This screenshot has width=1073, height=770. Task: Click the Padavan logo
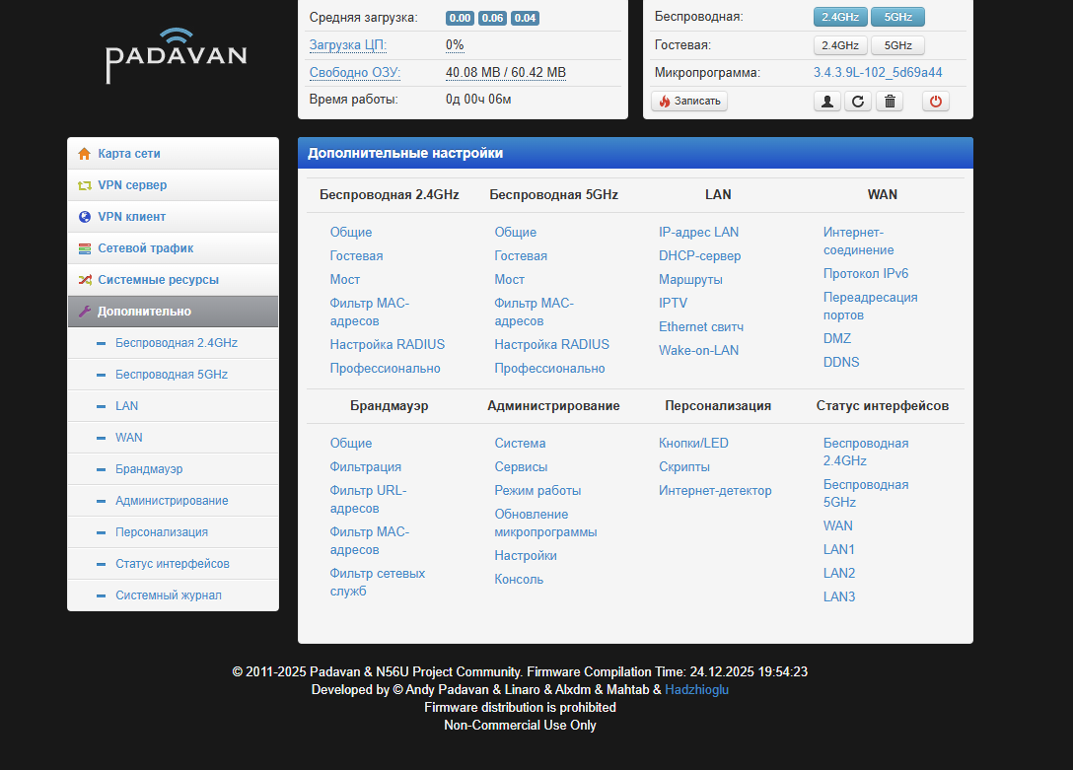click(177, 56)
